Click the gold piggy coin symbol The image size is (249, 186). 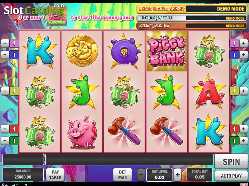[x=82, y=51]
